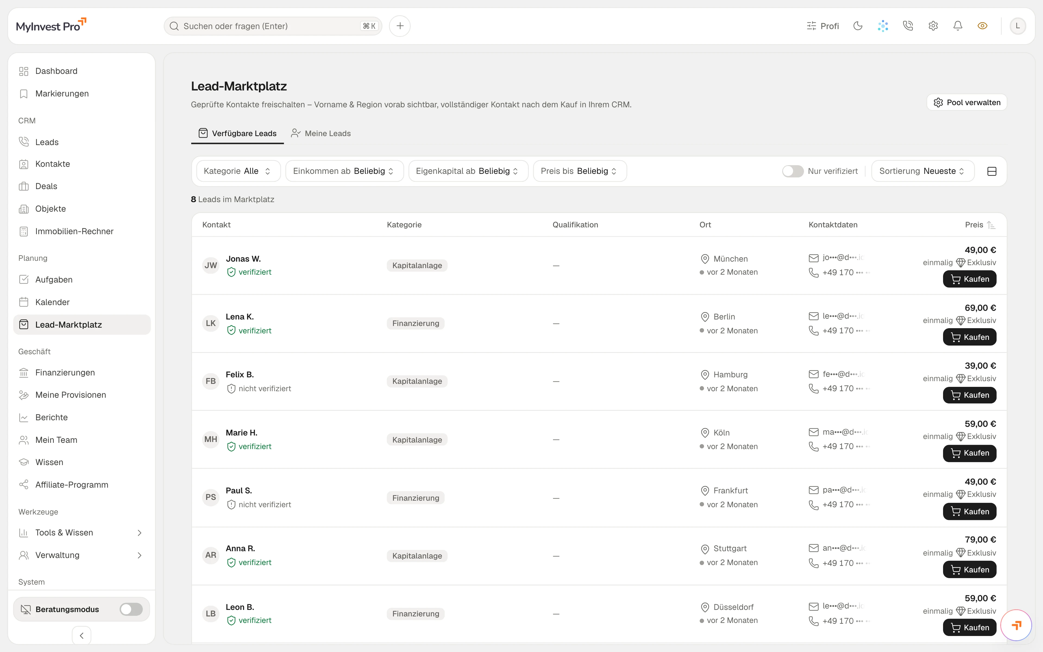This screenshot has width=1043, height=652.
Task: Expand Tools & Wissen submenu
Action: 81,532
